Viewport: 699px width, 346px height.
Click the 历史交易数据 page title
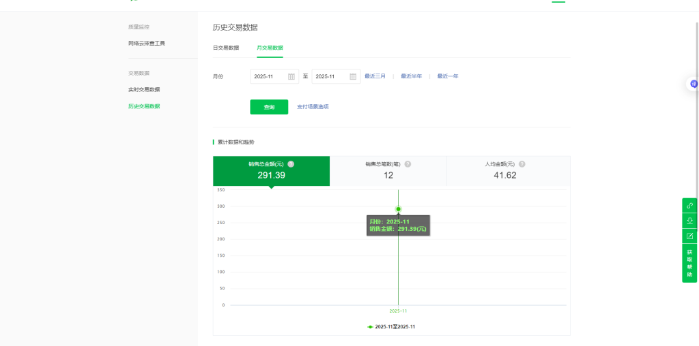point(235,27)
